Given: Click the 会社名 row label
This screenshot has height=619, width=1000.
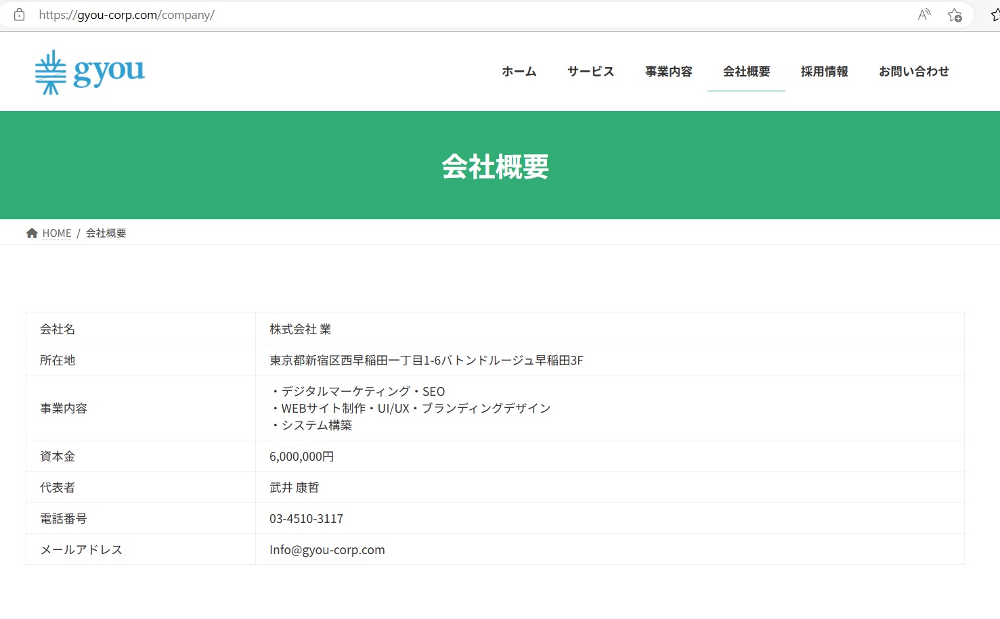Looking at the screenshot, I should pos(58,329).
